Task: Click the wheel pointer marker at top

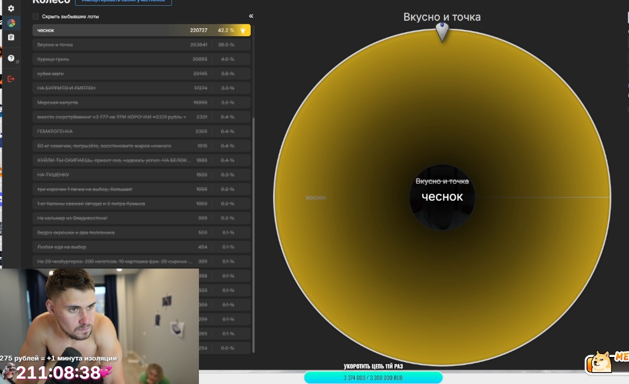Action: [442, 32]
